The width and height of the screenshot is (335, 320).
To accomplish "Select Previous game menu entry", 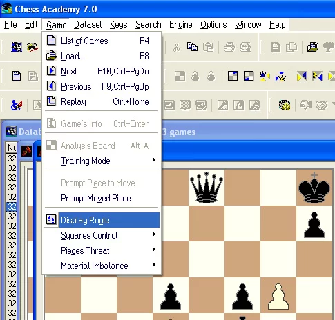I will (x=102, y=86).
